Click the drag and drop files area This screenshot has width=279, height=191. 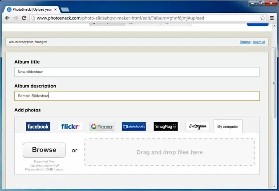tap(170, 152)
